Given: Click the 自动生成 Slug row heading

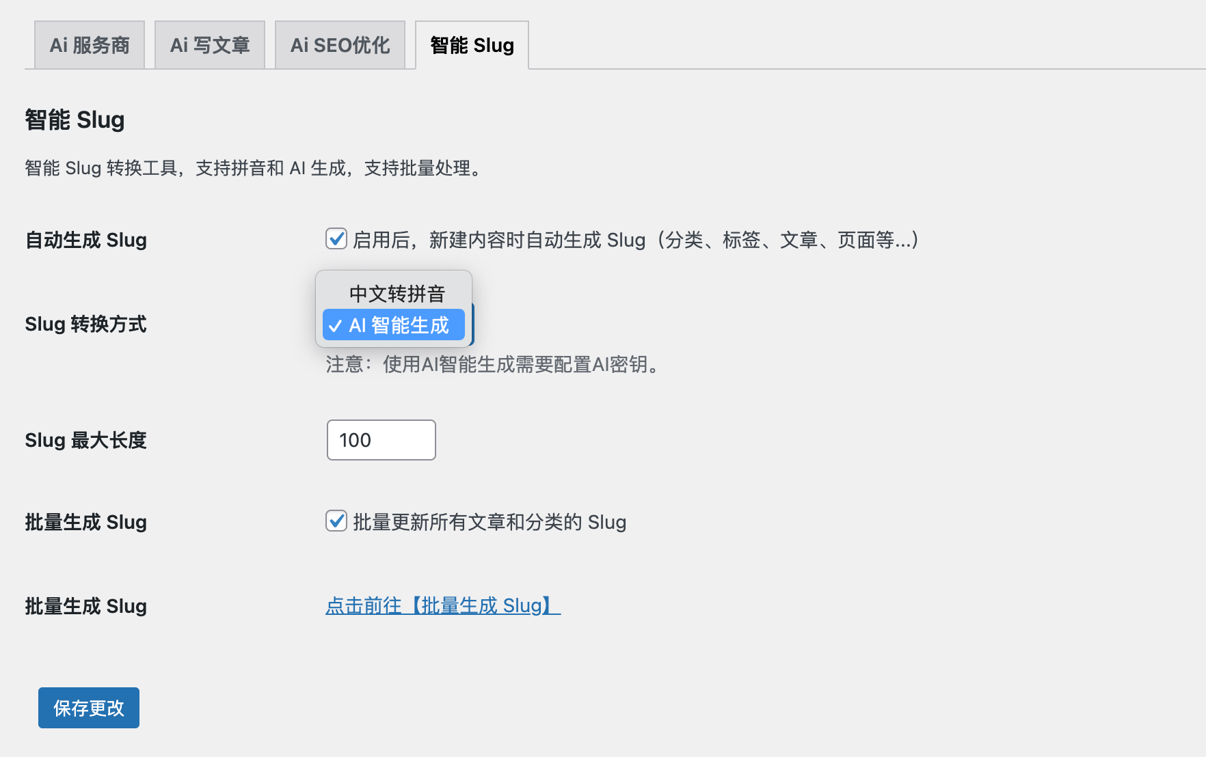Looking at the screenshot, I should pos(86,240).
